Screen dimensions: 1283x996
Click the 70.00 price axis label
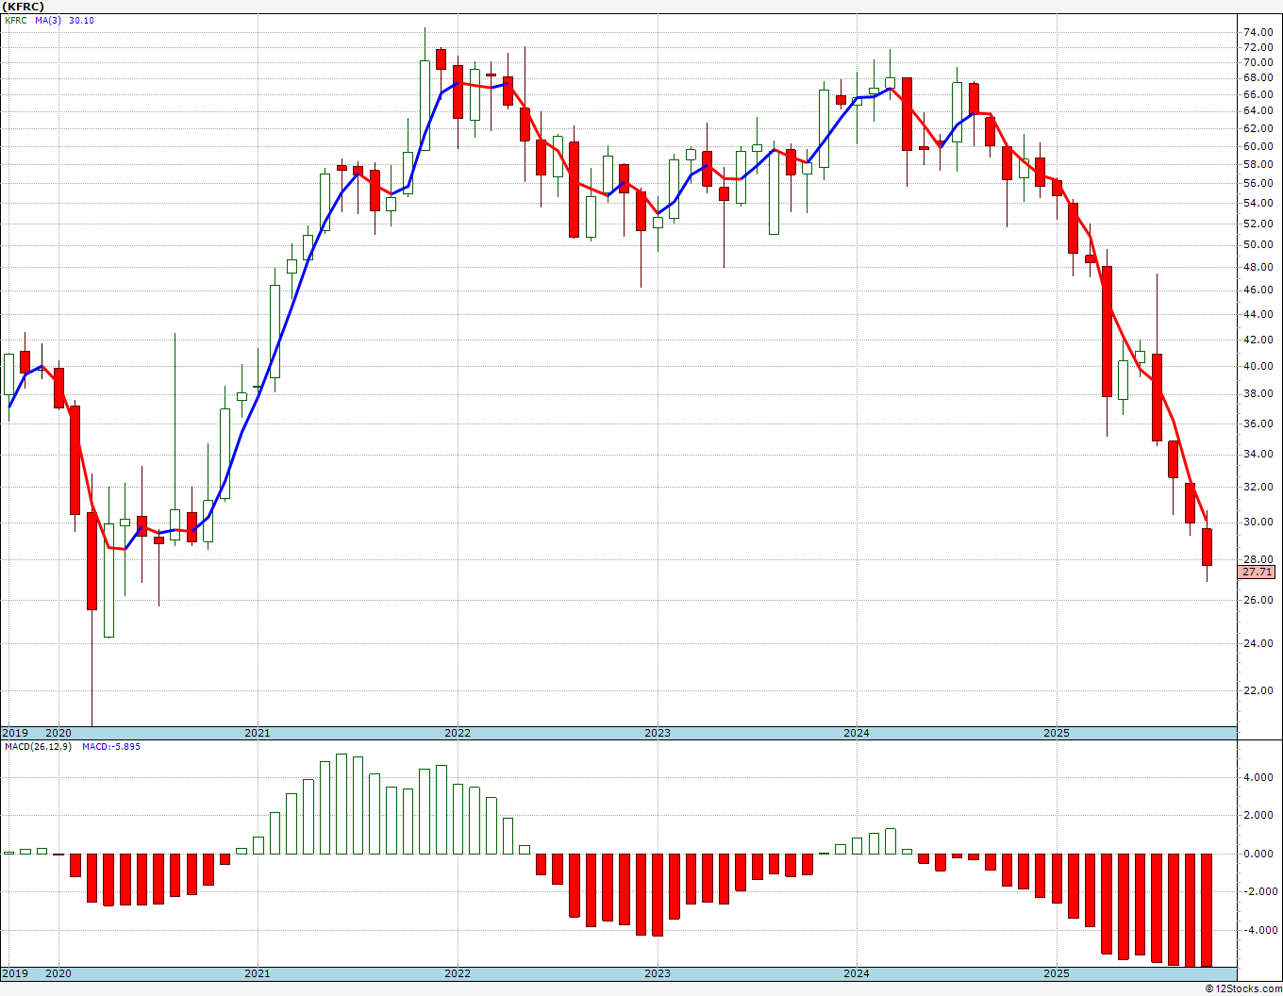coord(1258,62)
